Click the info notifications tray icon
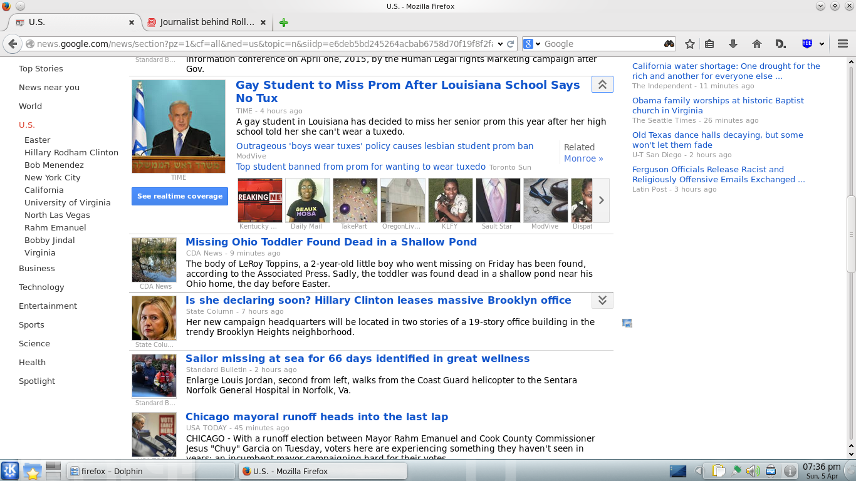 point(791,471)
